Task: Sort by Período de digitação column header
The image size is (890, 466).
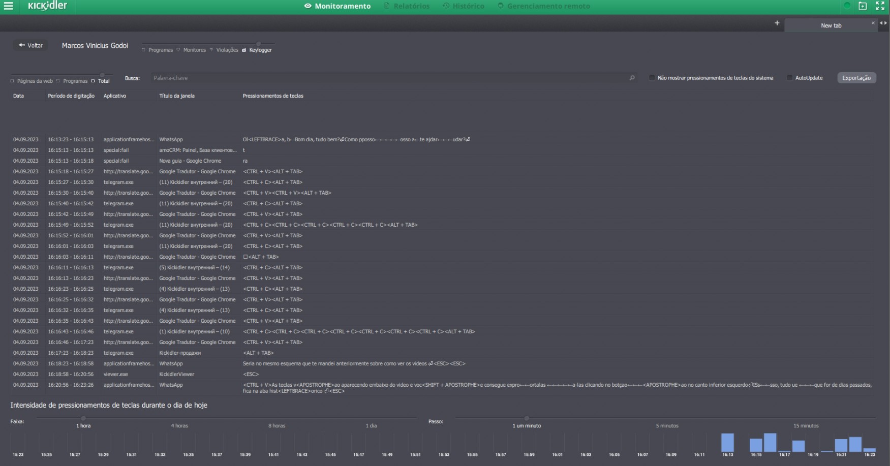Action: [71, 96]
